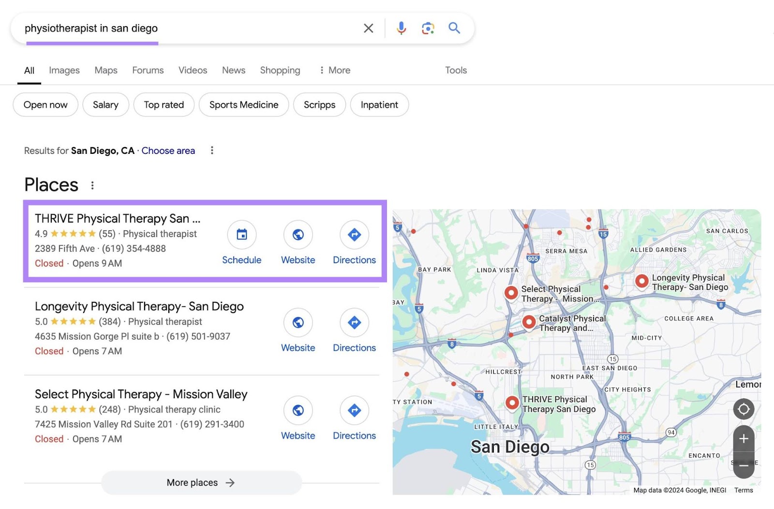Apply the Inpatient filter chip

[379, 105]
